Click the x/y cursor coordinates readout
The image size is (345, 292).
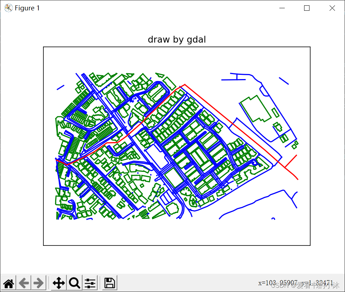coord(296,283)
